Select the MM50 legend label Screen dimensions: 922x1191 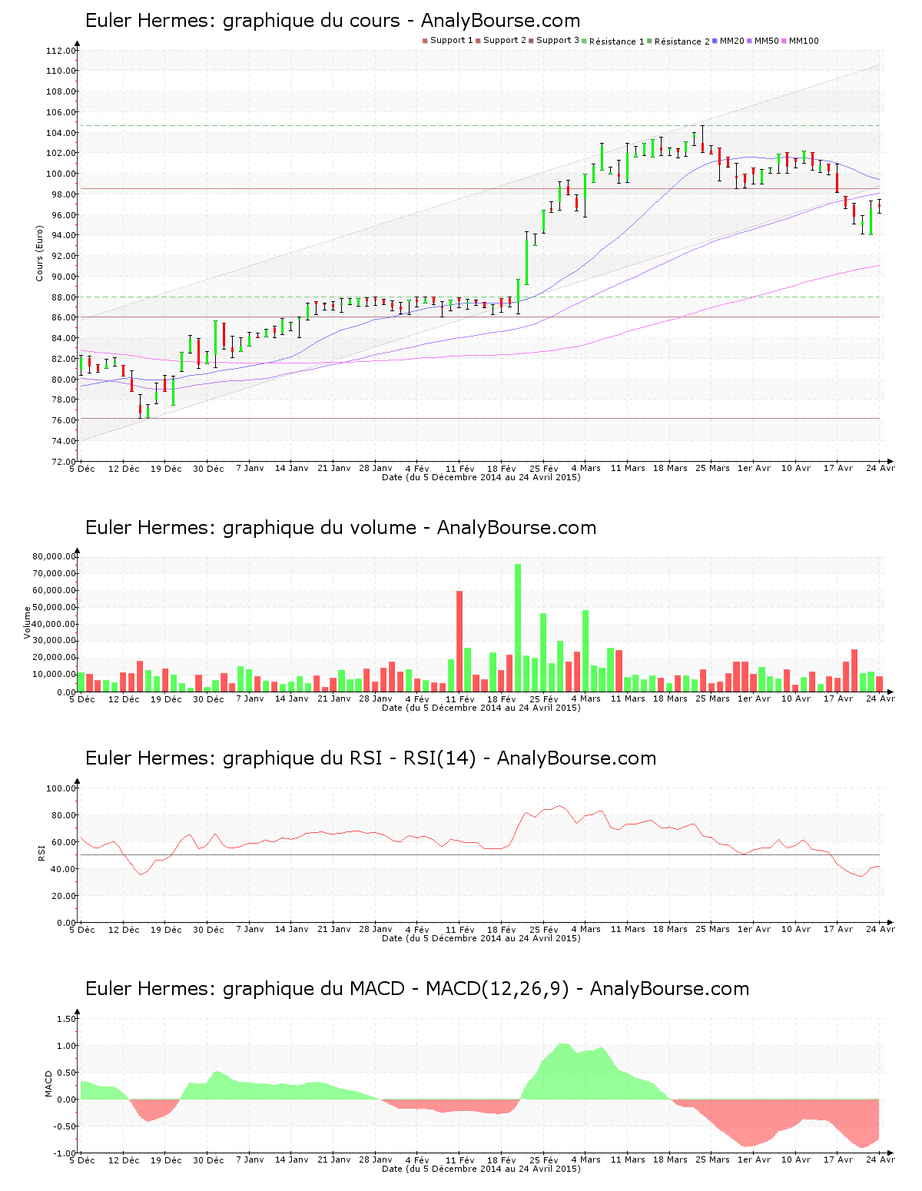[x=767, y=41]
